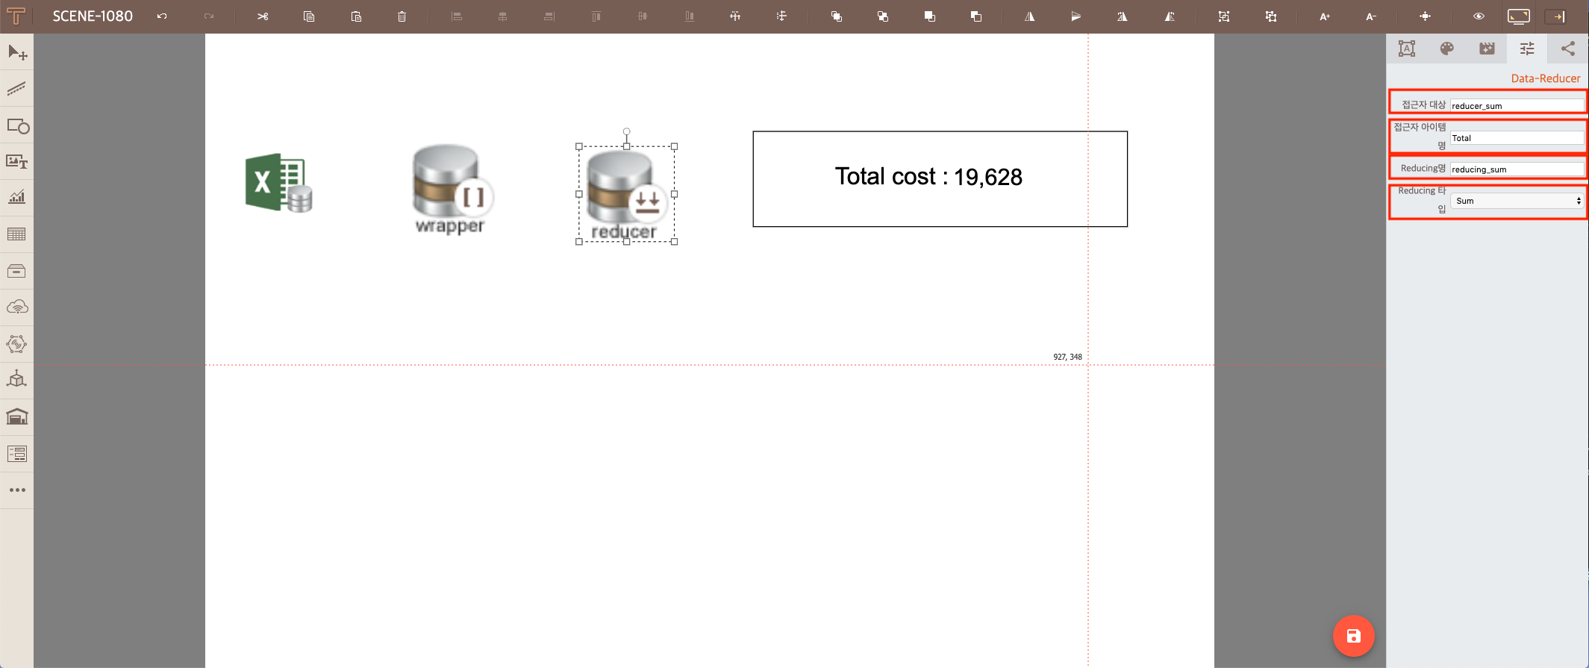Open the home logo at top left

tap(16, 16)
